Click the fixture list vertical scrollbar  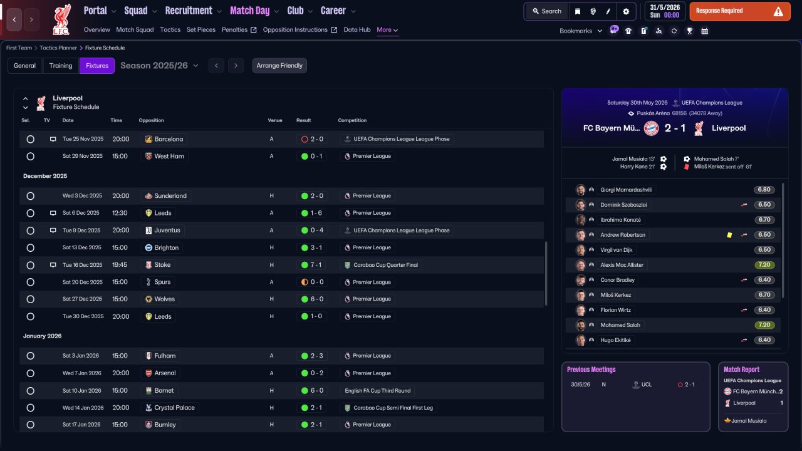(x=546, y=274)
